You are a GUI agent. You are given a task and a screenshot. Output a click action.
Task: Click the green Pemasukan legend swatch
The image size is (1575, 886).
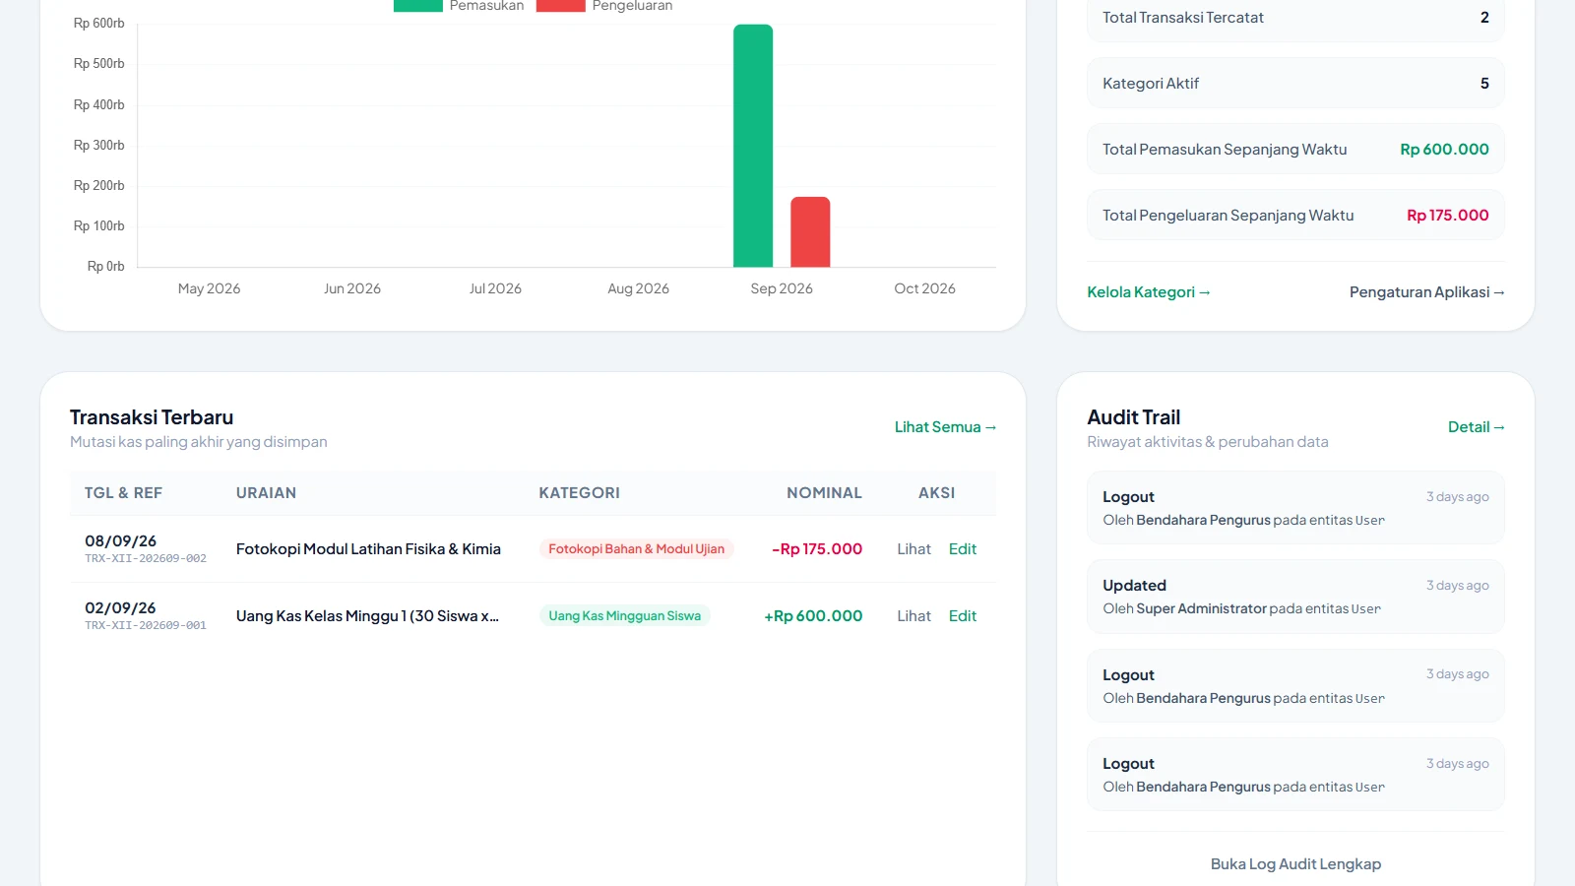click(418, 5)
